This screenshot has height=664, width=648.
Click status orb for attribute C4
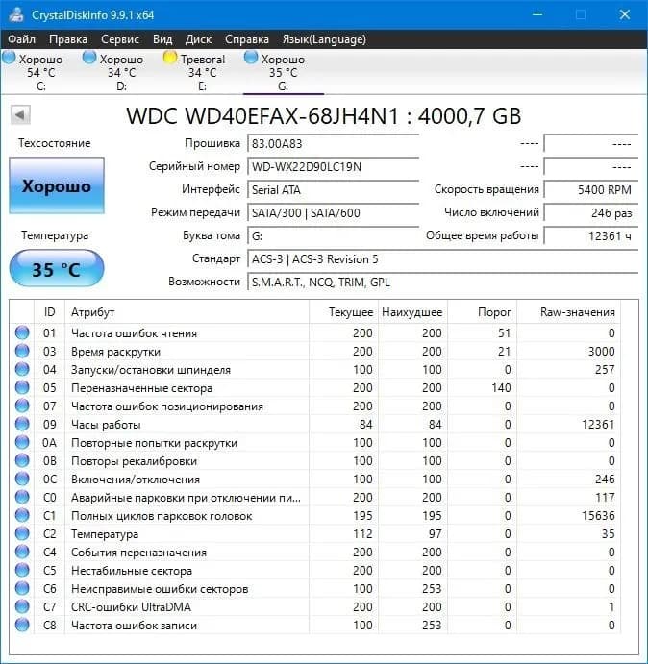click(22, 552)
